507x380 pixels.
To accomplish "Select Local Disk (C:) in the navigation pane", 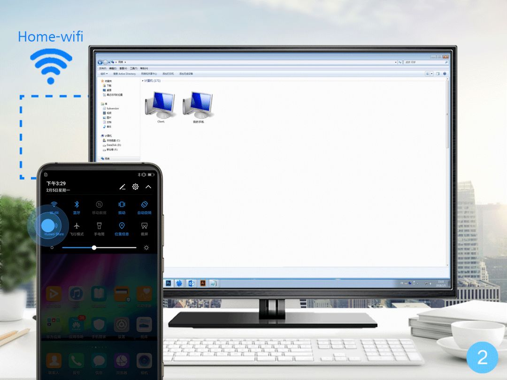I will pos(112,141).
